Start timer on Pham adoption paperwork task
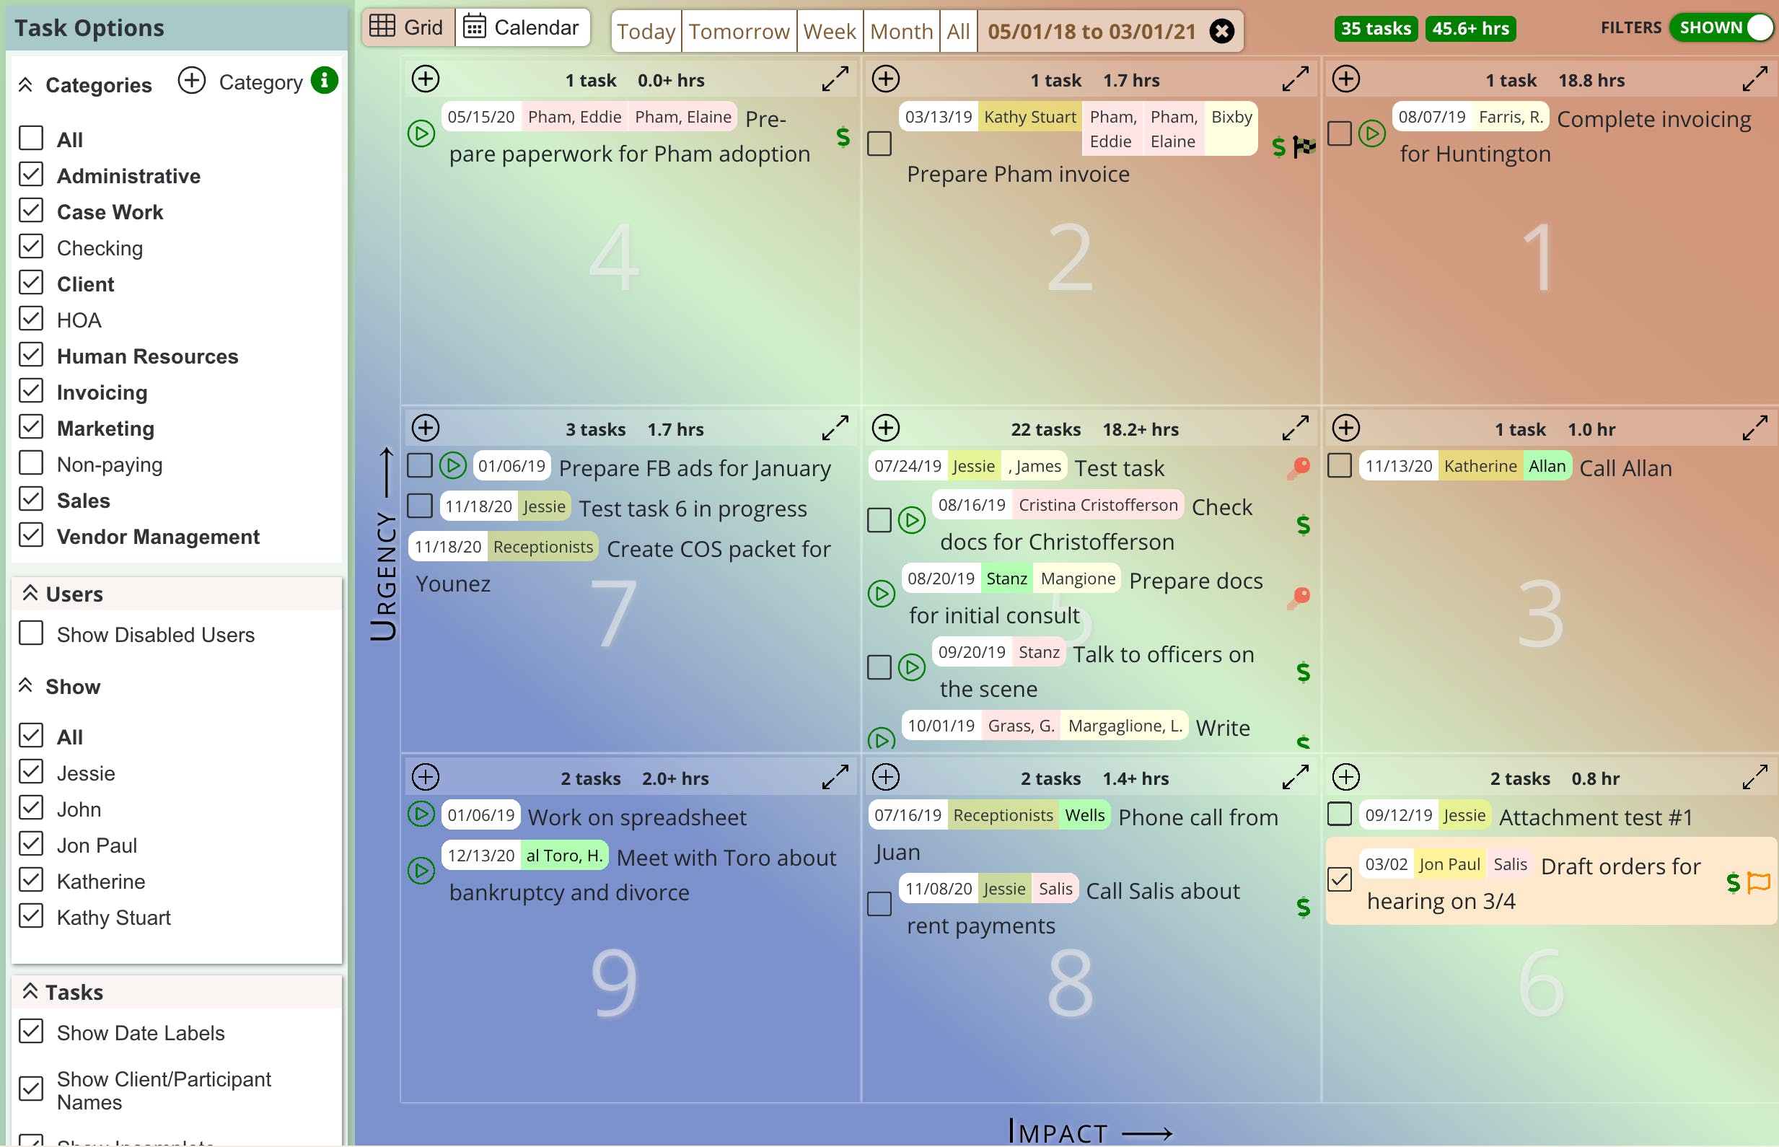Viewport: 1779px width, 1147px height. point(421,134)
